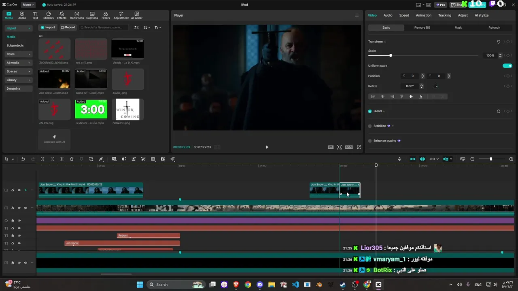Viewport: 518px width, 291px height.
Task: Click the Import media button
Action: pos(48,27)
